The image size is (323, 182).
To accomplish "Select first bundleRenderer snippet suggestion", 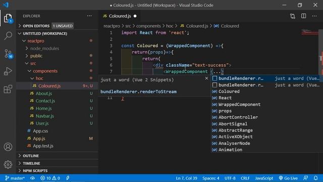I will click(x=267, y=78).
